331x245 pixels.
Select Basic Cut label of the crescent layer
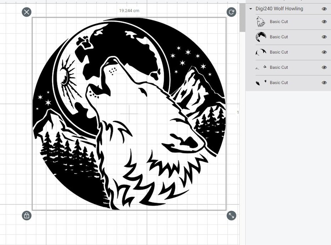pos(278,52)
